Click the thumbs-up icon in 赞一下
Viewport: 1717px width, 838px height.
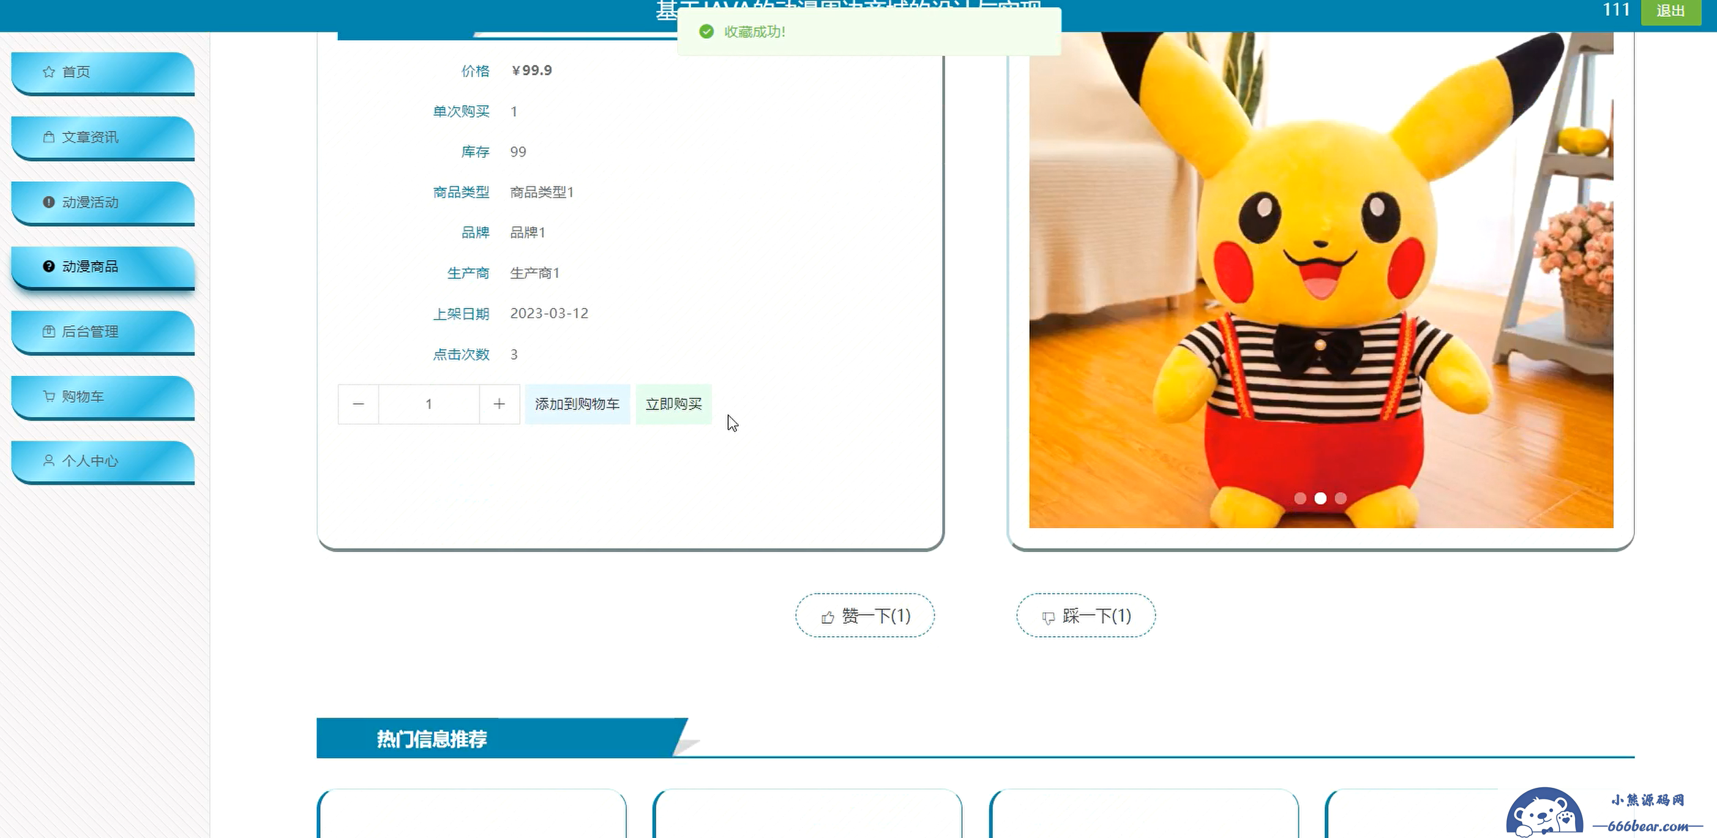[828, 618]
